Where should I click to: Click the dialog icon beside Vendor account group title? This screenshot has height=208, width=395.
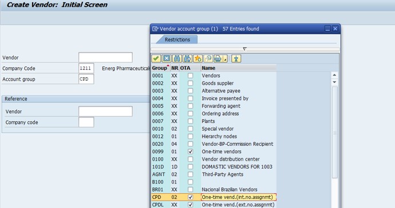155,29
